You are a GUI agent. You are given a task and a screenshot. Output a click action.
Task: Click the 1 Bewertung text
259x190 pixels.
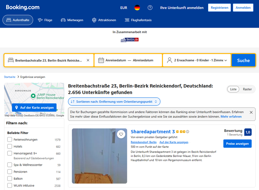(235, 135)
